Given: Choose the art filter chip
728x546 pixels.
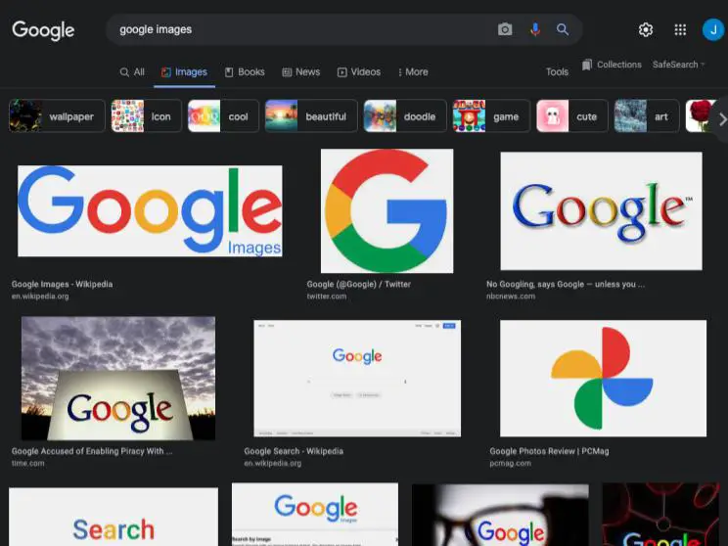Looking at the screenshot, I should (647, 116).
